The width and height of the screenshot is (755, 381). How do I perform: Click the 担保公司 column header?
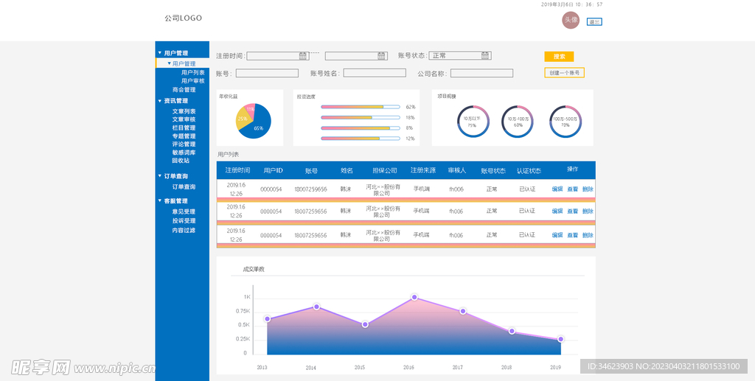point(385,170)
